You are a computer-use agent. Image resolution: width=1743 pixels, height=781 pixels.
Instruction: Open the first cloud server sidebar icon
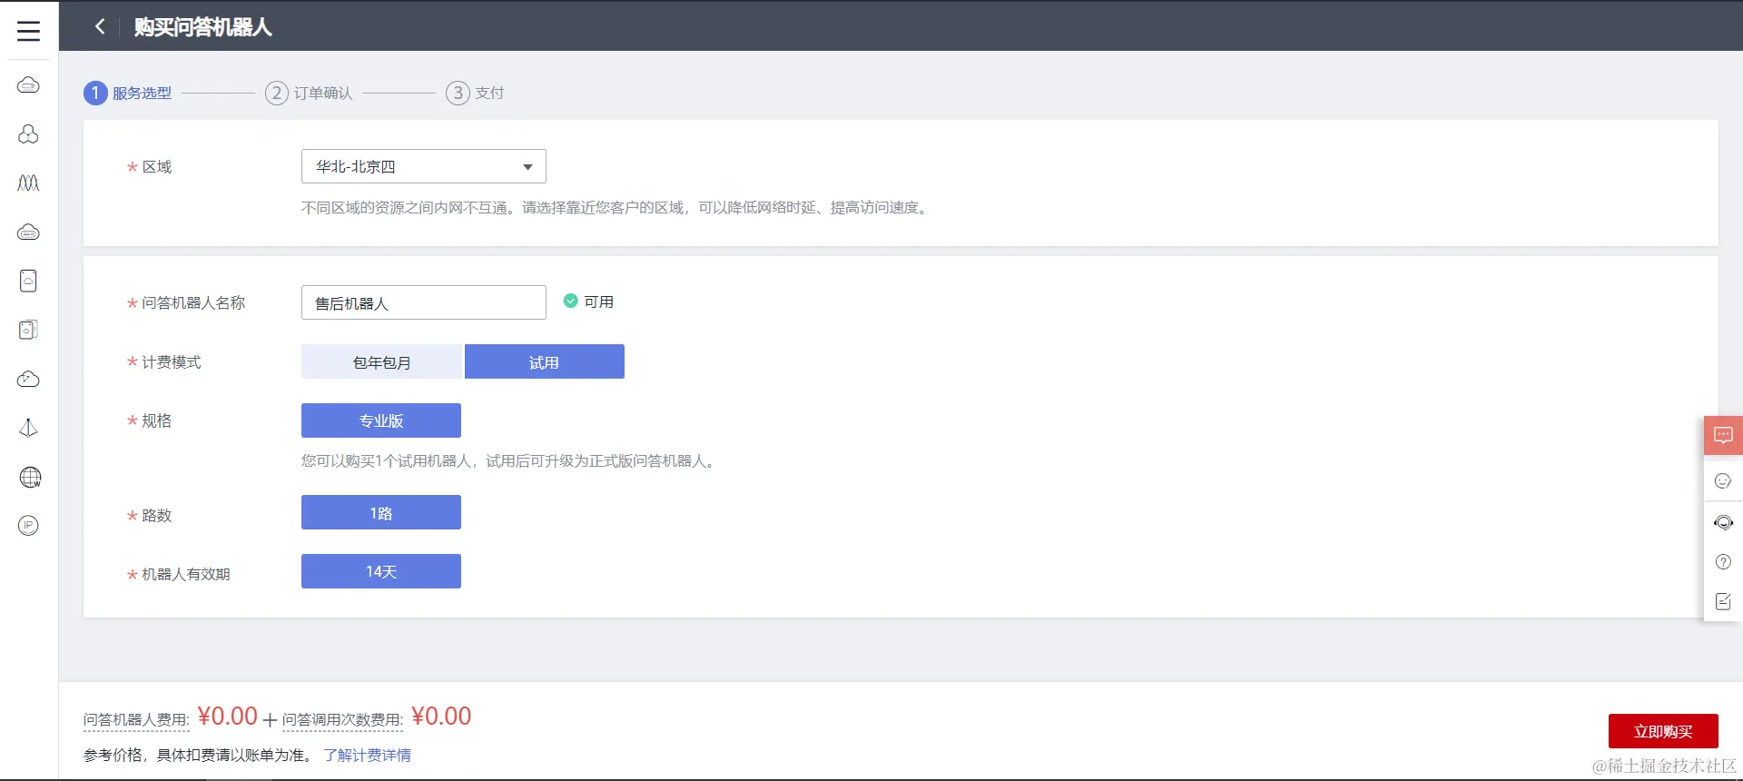[28, 85]
